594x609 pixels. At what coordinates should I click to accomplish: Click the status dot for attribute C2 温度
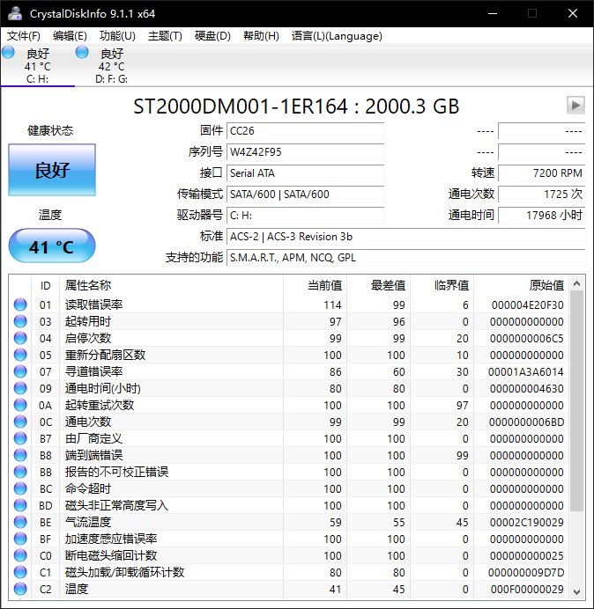[20, 589]
